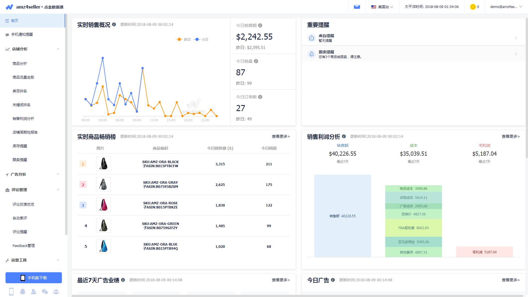528x297 pixels.
Task: Click the amz4seller logo in header
Action: (x=10, y=7)
